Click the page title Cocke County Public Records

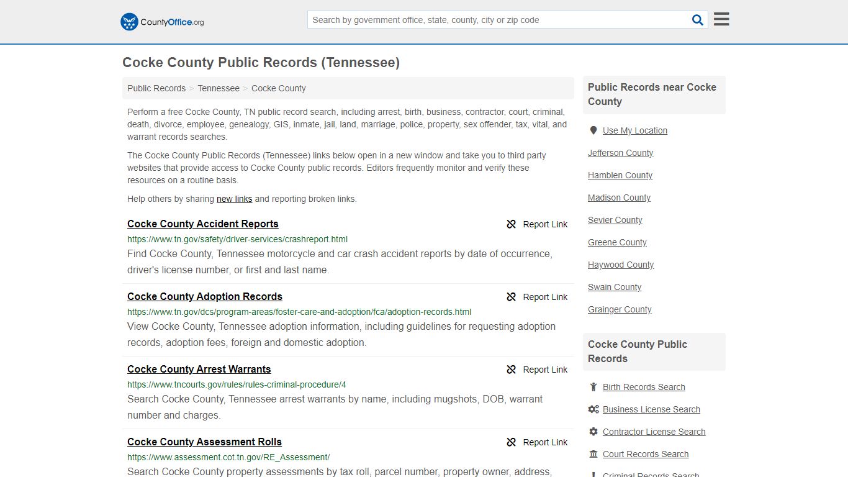261,63
